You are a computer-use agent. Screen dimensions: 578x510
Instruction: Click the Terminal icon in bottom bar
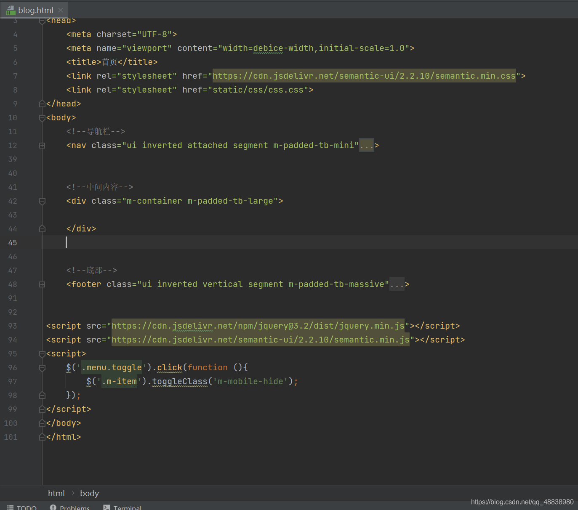(107, 507)
